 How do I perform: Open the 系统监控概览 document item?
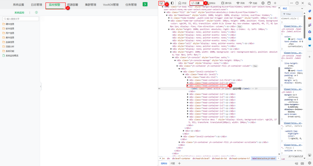pos(10,56)
